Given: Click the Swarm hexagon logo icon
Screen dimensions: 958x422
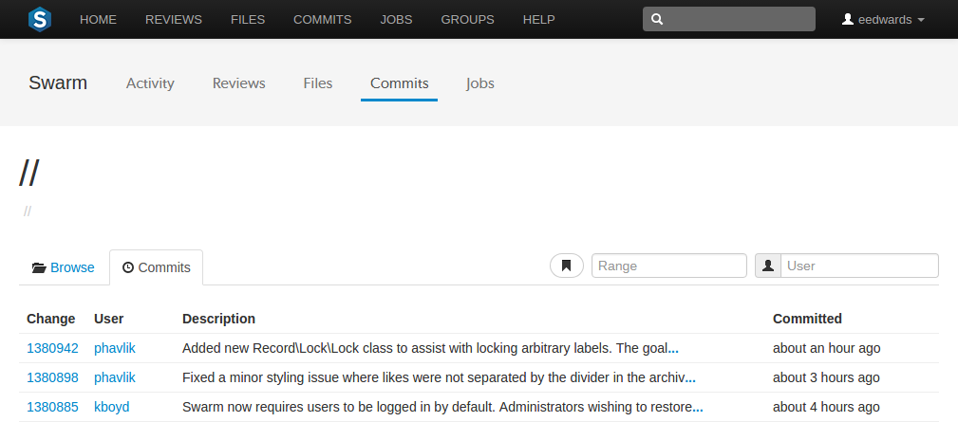Looking at the screenshot, I should pyautogui.click(x=40, y=20).
